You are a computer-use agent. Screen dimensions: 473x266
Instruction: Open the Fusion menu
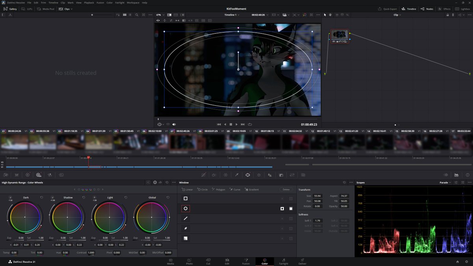(x=100, y=2)
